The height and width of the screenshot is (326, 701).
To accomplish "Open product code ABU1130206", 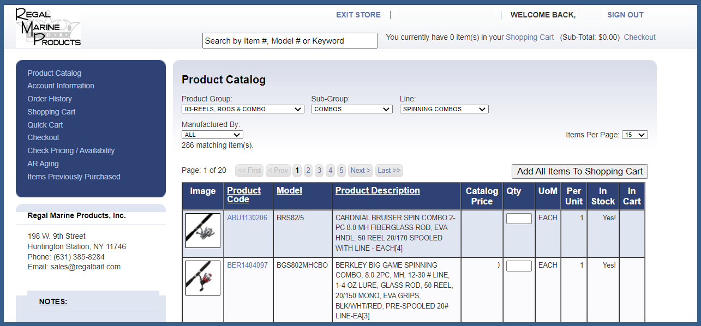I will (x=247, y=218).
